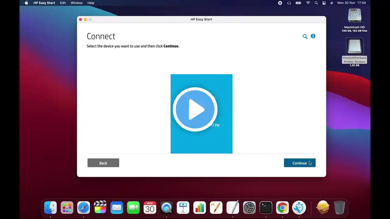390x219 pixels.
Task: Click the search magnifier icon in HP Easy Start
Action: click(x=305, y=36)
